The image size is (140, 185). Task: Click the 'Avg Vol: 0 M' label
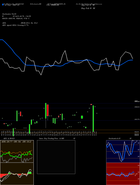(88, 5)
